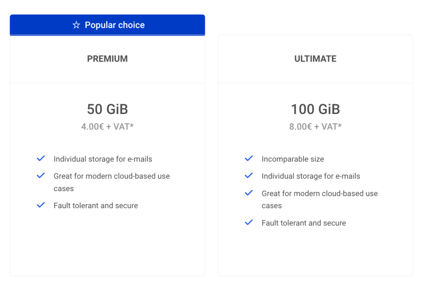Select the Popular choice banner text
The width and height of the screenshot is (426, 285).
click(115, 25)
